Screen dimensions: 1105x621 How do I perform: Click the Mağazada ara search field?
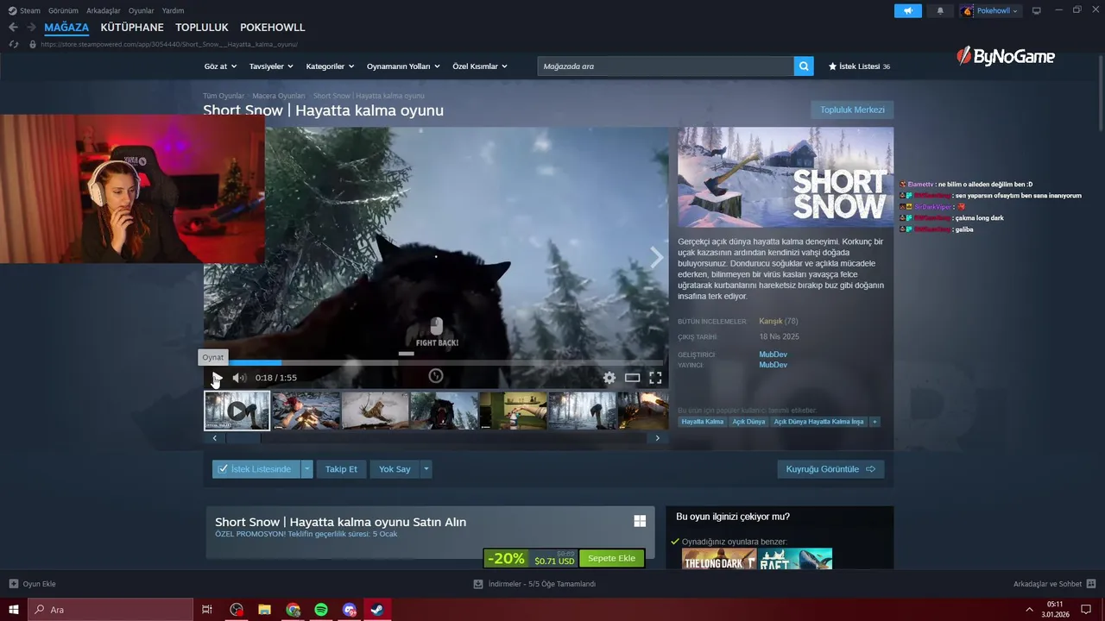click(x=666, y=66)
